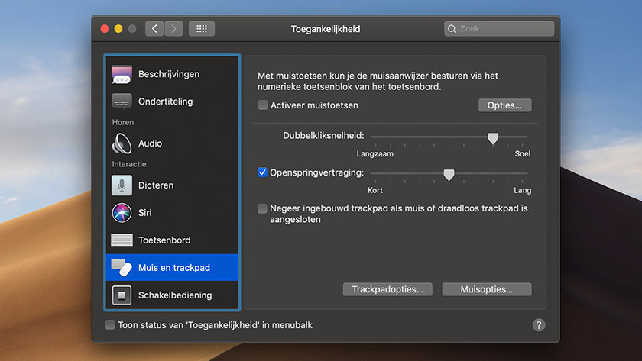642x361 pixels.
Task: Click the Dubbelkliksnelheid slider thumb
Action: pos(493,138)
